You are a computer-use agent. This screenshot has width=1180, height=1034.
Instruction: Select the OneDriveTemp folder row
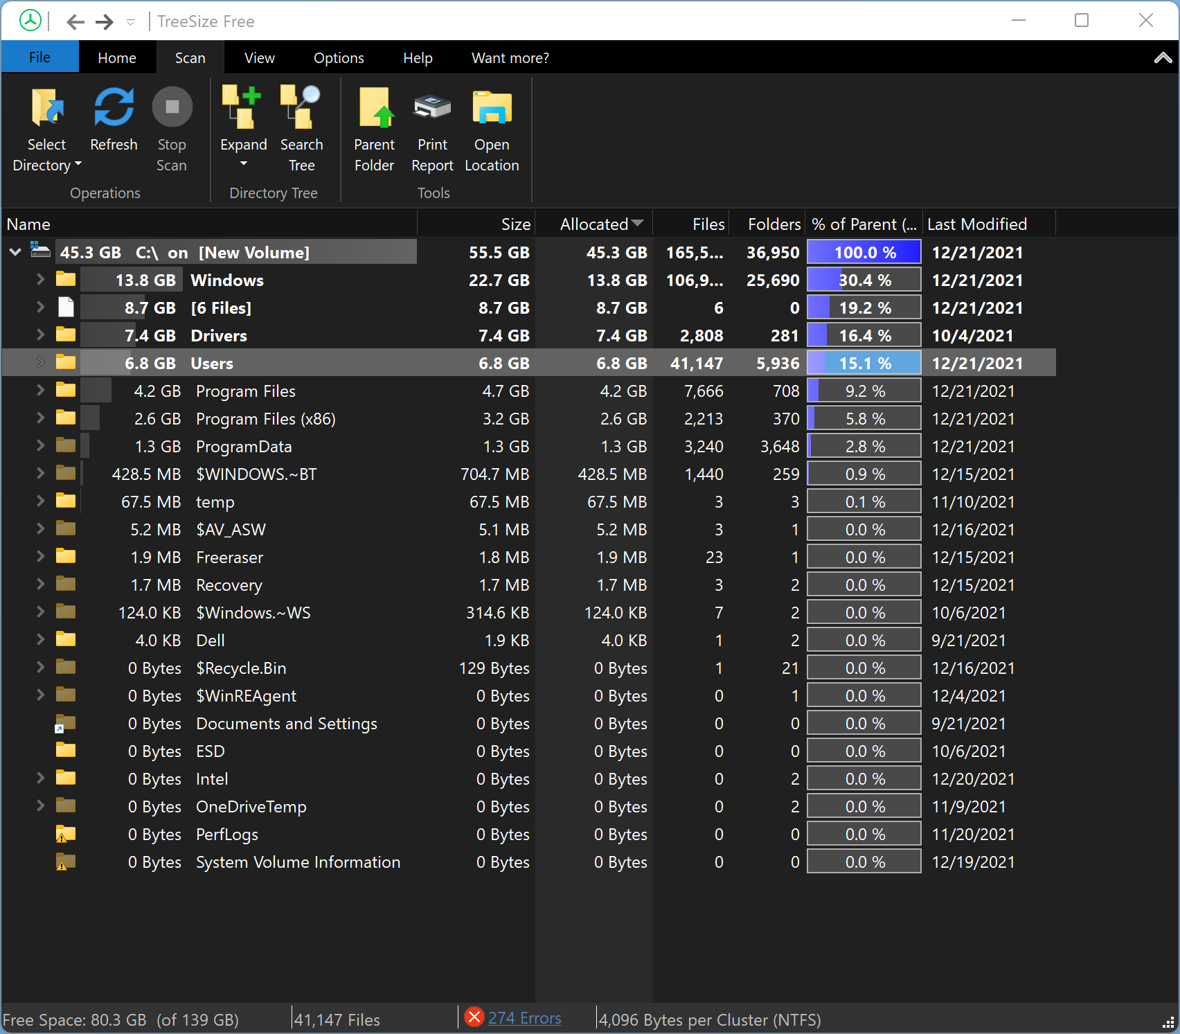click(x=529, y=806)
